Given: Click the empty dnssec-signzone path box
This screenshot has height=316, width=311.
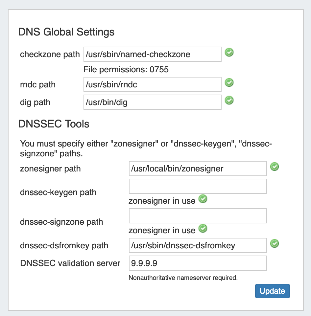Looking at the screenshot, I should coord(198,216).
